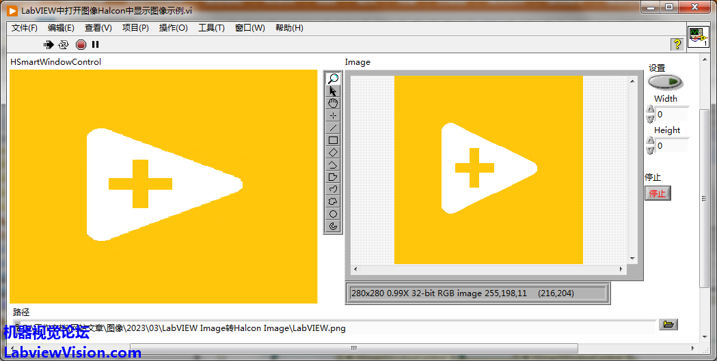
Task: Open the 工具(T) menu
Action: pyautogui.click(x=211, y=28)
